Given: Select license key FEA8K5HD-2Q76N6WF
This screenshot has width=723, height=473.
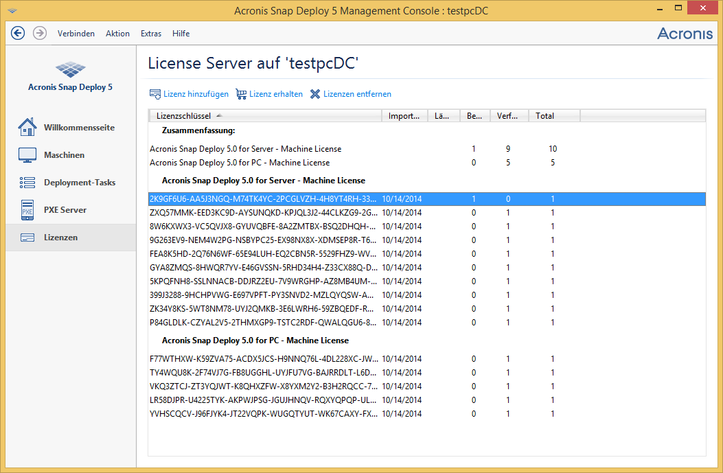Looking at the screenshot, I should tap(426, 254).
